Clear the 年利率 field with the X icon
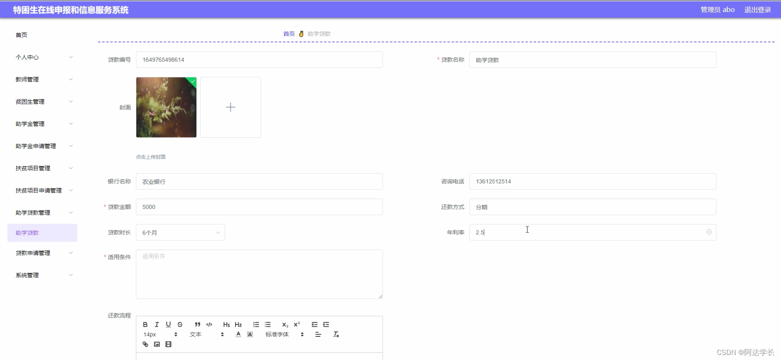Screen dimensions: 781x360 709,232
